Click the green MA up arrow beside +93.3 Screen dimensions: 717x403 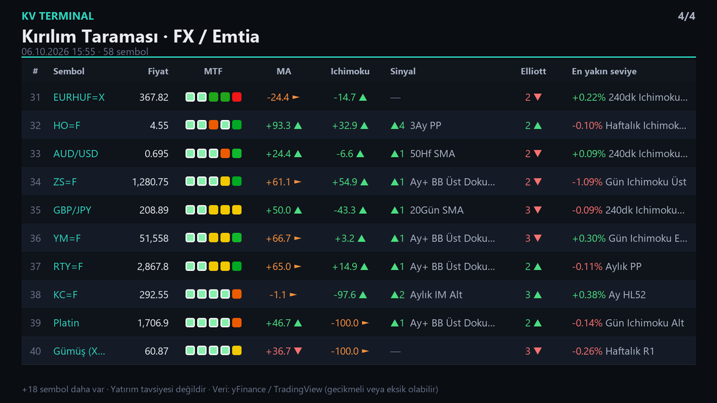(298, 125)
